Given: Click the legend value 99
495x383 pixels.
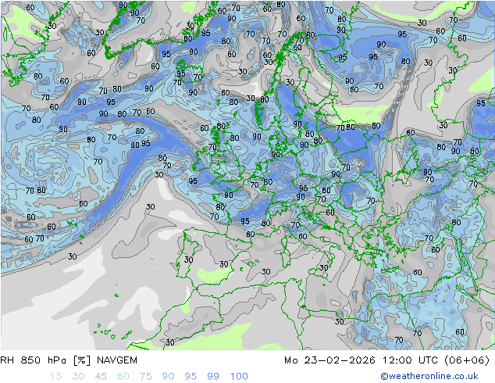Looking at the screenshot, I should click(x=213, y=377).
